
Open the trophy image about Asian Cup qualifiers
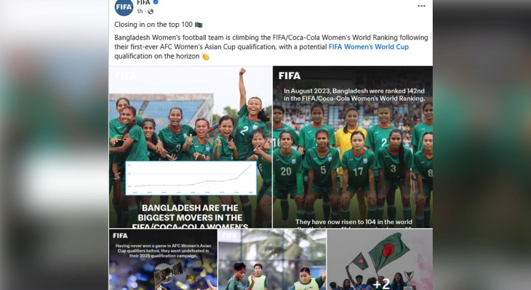163,260
